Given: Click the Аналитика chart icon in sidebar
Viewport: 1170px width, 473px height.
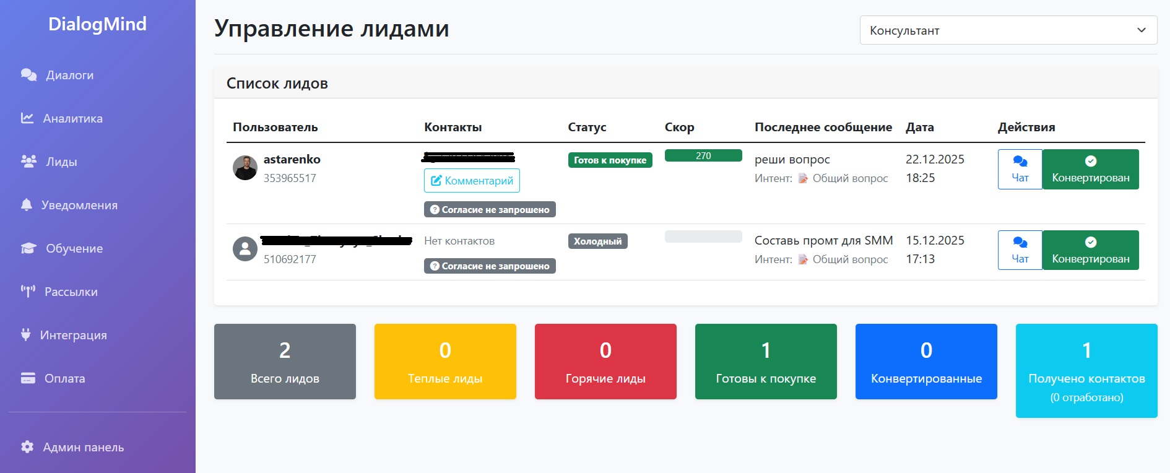Looking at the screenshot, I should tap(27, 118).
